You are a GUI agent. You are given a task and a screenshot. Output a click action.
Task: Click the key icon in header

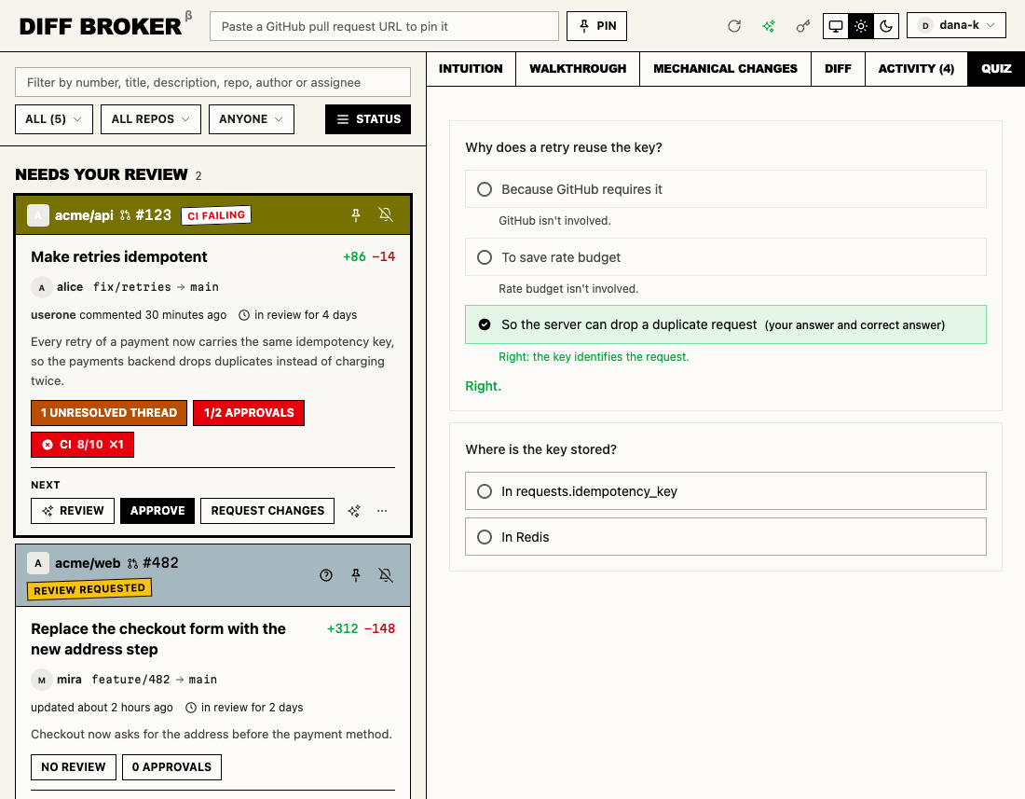802,26
